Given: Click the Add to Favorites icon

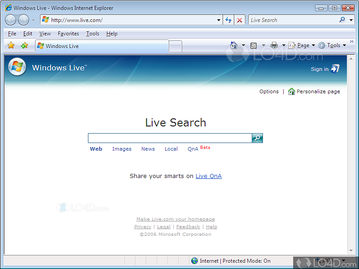Looking at the screenshot, I should 24,45.
